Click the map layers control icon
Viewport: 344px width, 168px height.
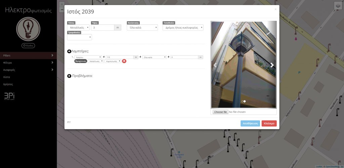[x=337, y=6]
